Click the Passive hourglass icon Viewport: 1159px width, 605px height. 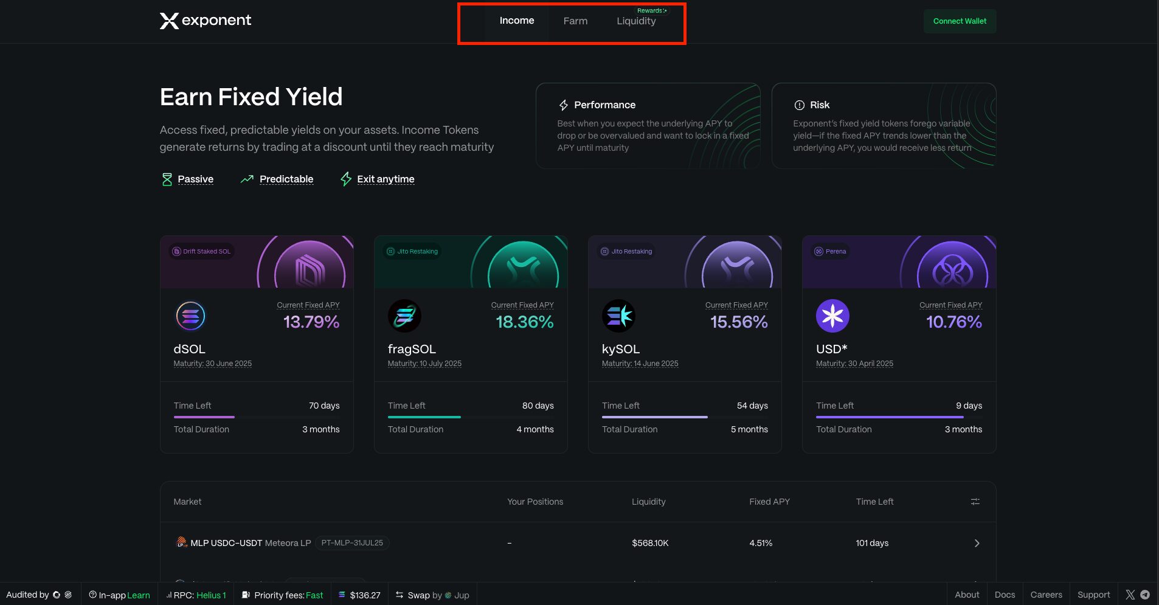pos(167,179)
